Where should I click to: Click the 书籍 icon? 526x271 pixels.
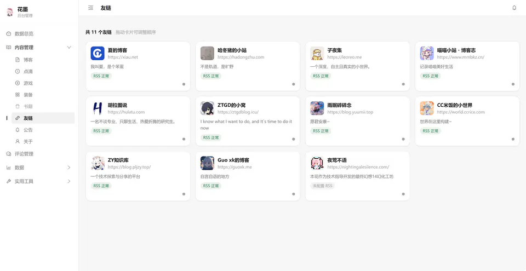click(18, 107)
